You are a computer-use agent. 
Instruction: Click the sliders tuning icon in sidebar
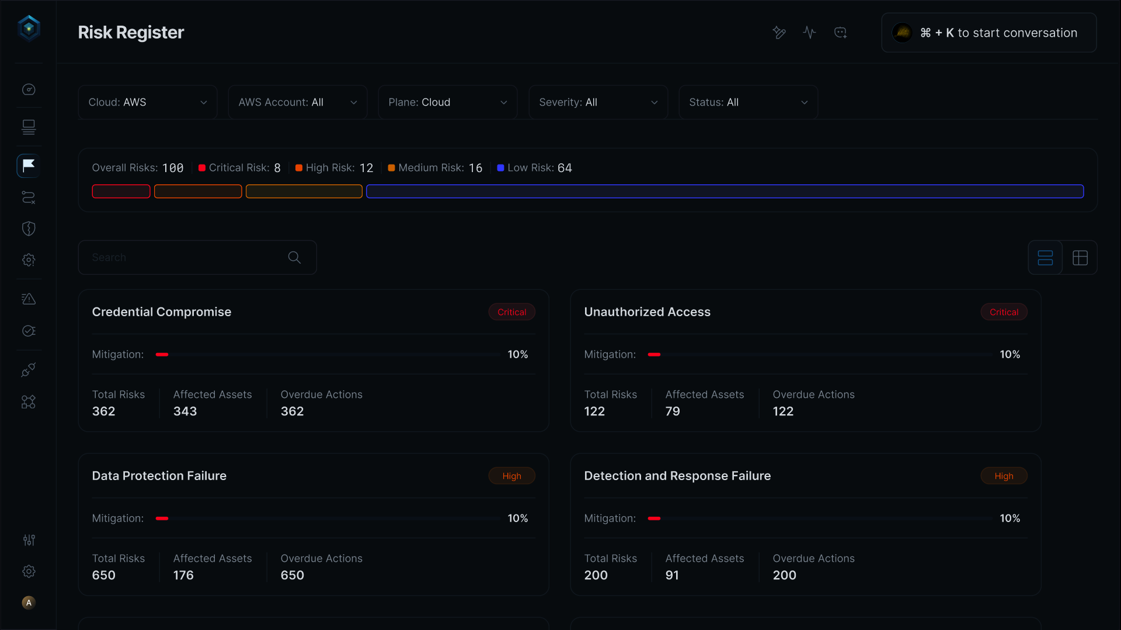point(29,540)
